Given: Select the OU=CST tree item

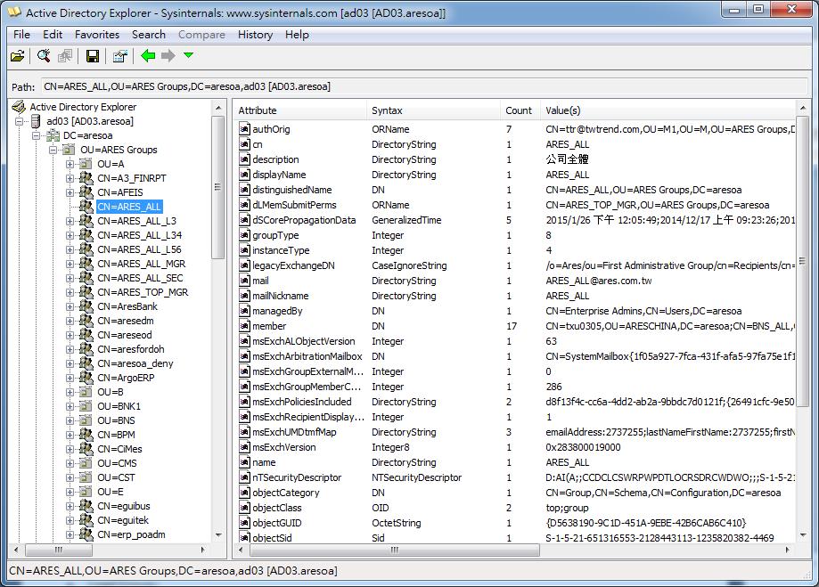Looking at the screenshot, I should pyautogui.click(x=116, y=477).
